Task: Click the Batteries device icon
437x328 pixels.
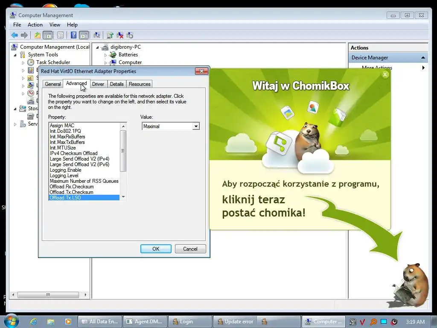Action: point(113,55)
